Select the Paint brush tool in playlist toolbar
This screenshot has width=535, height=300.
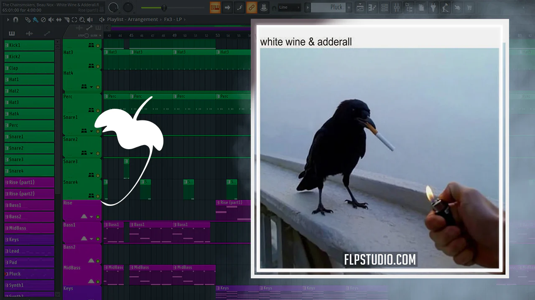tap(35, 20)
